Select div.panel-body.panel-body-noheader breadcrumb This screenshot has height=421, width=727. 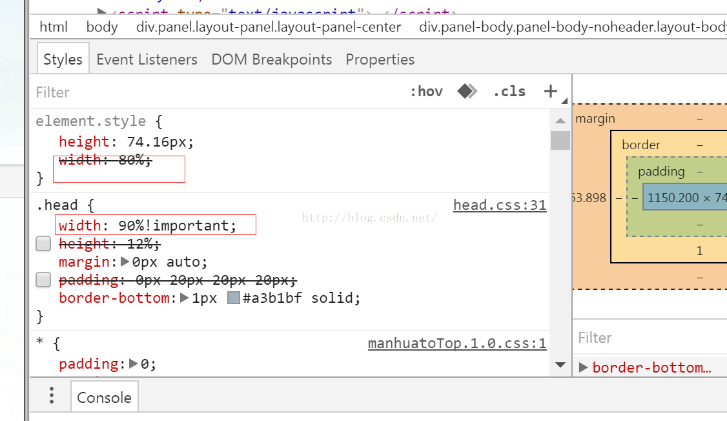573,27
